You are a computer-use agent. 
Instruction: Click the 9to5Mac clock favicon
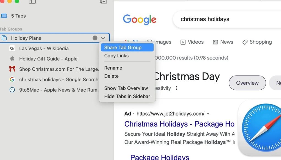[x=12, y=90]
